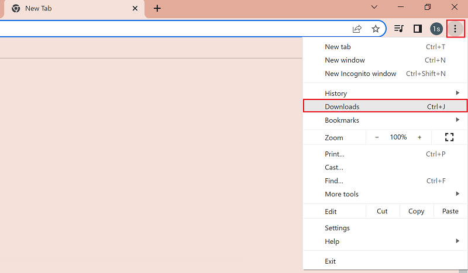468x273 pixels.
Task: Close the New Tab tab
Action: point(135,8)
